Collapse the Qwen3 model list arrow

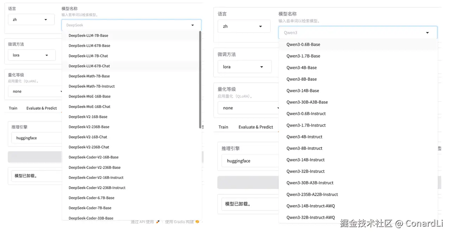pyautogui.click(x=427, y=33)
